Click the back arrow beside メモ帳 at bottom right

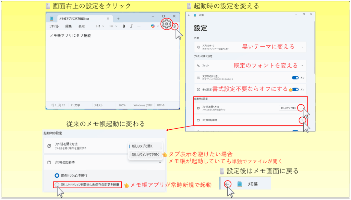pos(227,184)
